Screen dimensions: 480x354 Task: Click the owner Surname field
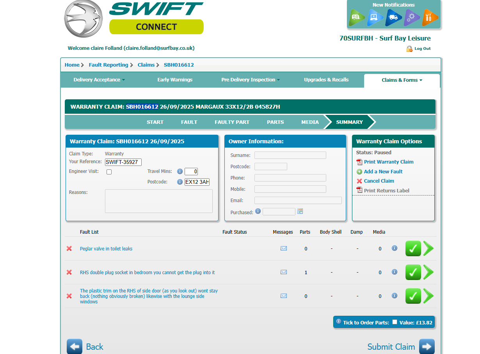[x=290, y=155]
